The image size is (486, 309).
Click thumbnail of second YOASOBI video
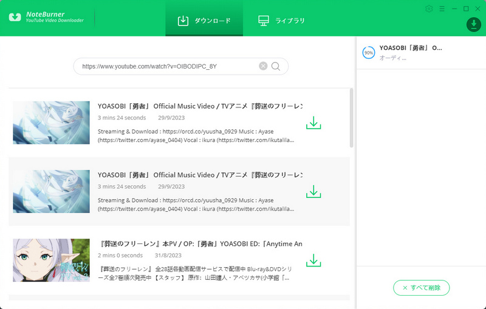51,191
